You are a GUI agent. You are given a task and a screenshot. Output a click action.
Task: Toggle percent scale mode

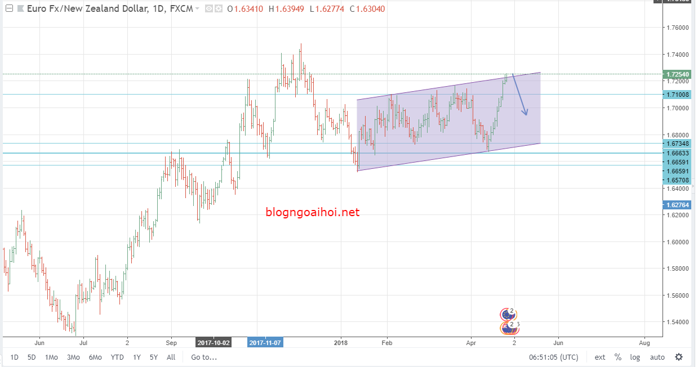tap(617, 357)
